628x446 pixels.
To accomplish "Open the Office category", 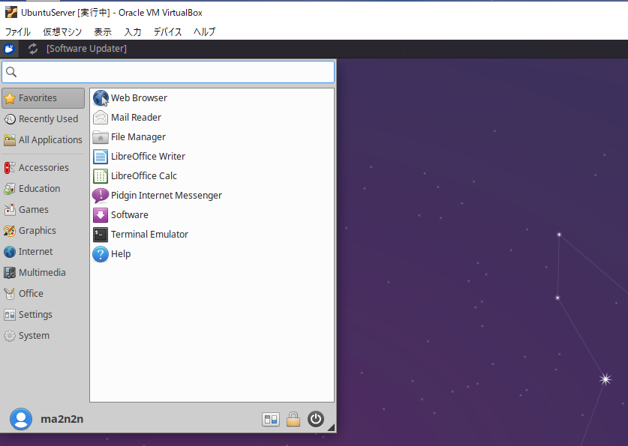I will click(44, 294).
